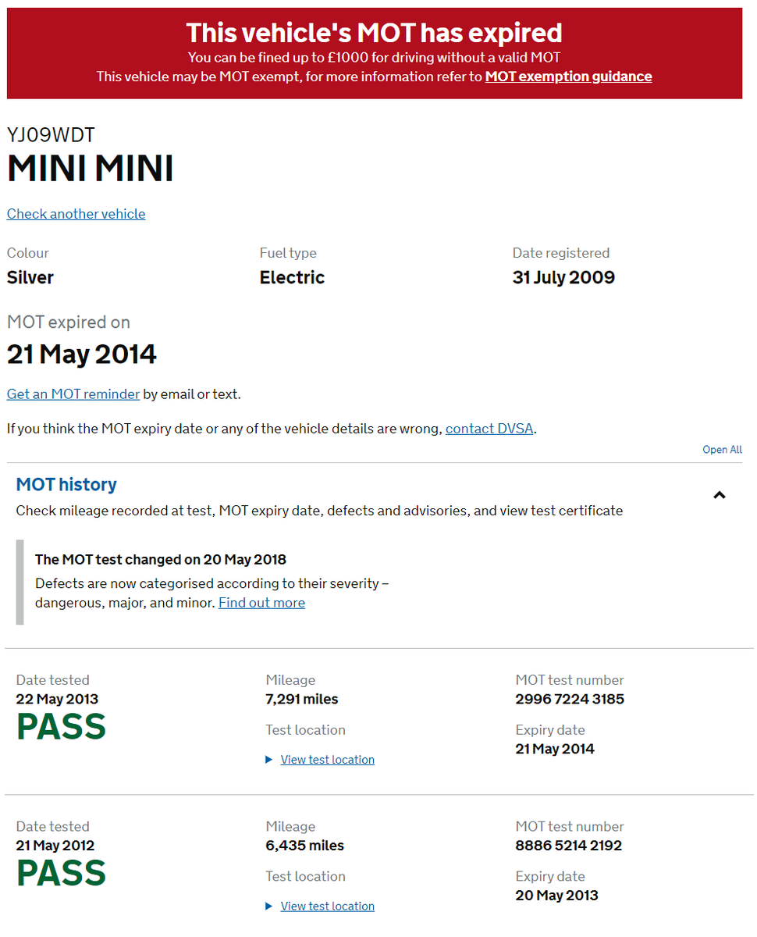Open the Get an MOT reminder link

73,394
